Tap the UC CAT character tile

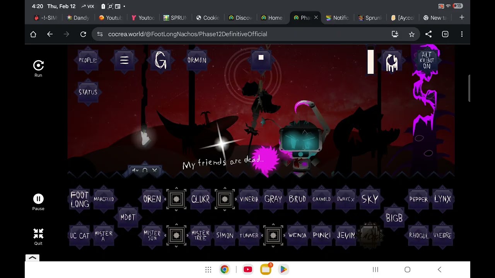click(x=80, y=236)
